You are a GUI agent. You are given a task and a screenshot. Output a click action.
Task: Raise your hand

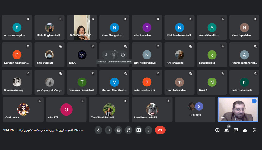point(128,130)
